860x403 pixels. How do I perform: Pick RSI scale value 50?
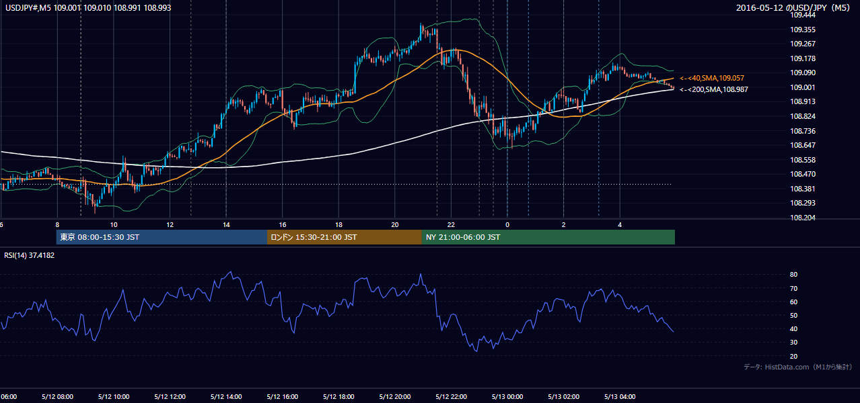coord(794,315)
